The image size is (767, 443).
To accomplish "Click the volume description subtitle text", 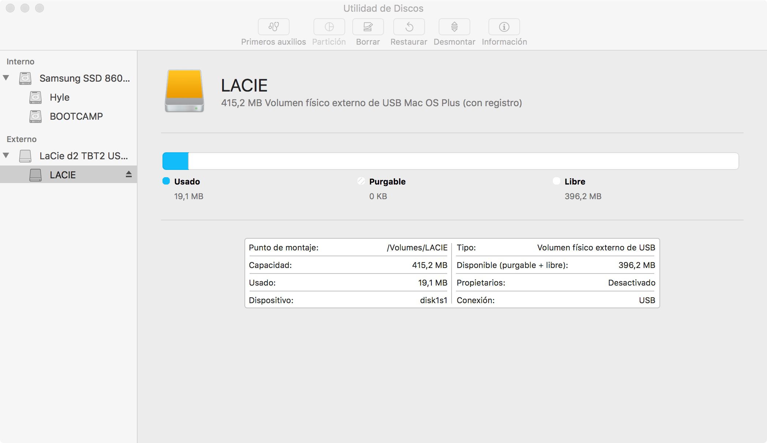I will 371,103.
